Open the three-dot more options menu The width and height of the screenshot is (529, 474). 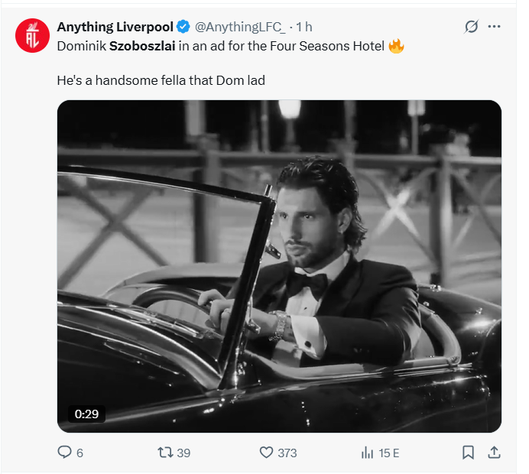point(495,27)
